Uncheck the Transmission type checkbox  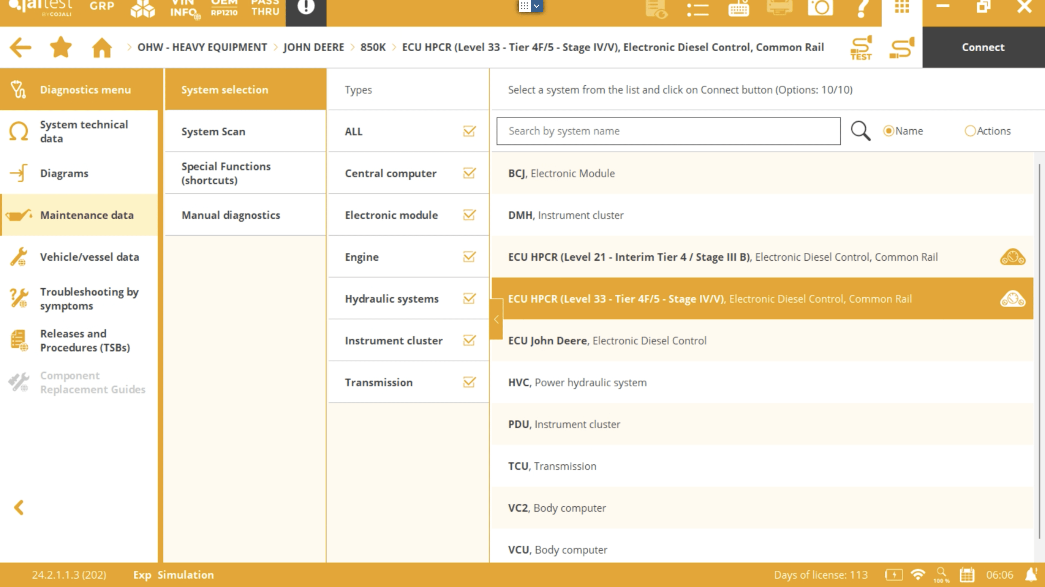click(x=469, y=382)
